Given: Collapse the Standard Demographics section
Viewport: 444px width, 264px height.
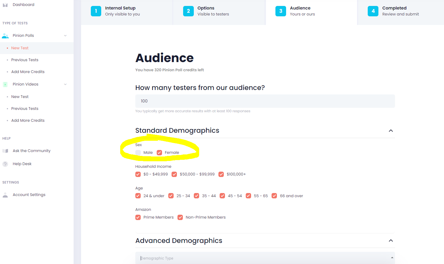Looking at the screenshot, I should tap(391, 131).
